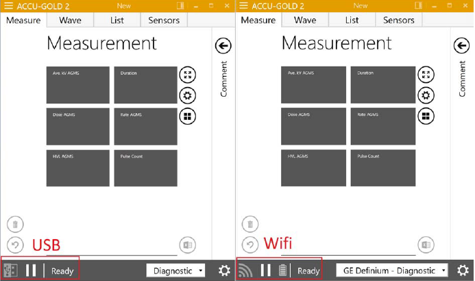Image resolution: width=475 pixels, height=281 pixels.
Task: Click Measurement heading in right window
Action: (x=337, y=43)
